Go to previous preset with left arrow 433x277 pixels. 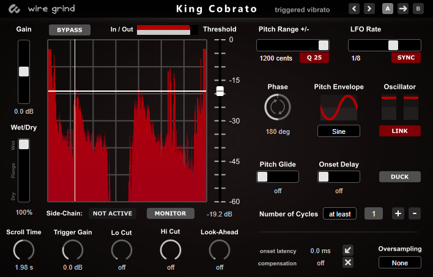[354, 9]
